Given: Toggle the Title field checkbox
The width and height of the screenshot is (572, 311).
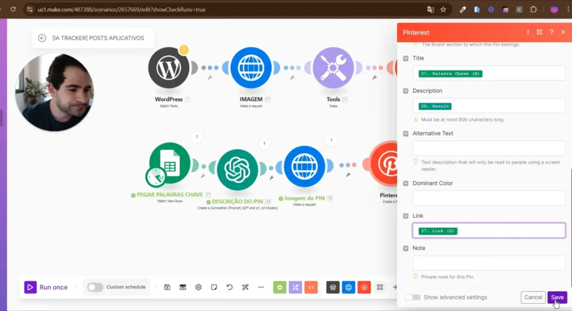Looking at the screenshot, I should (406, 59).
